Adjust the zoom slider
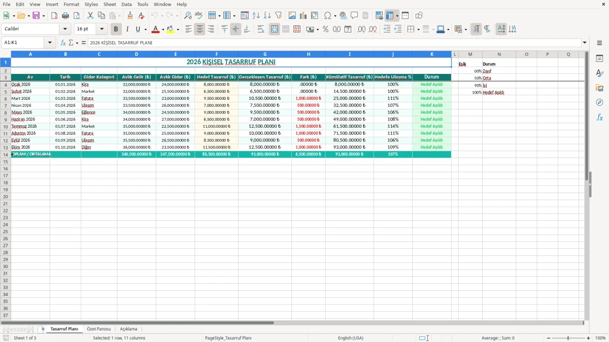This screenshot has height=342, width=609. [568, 338]
